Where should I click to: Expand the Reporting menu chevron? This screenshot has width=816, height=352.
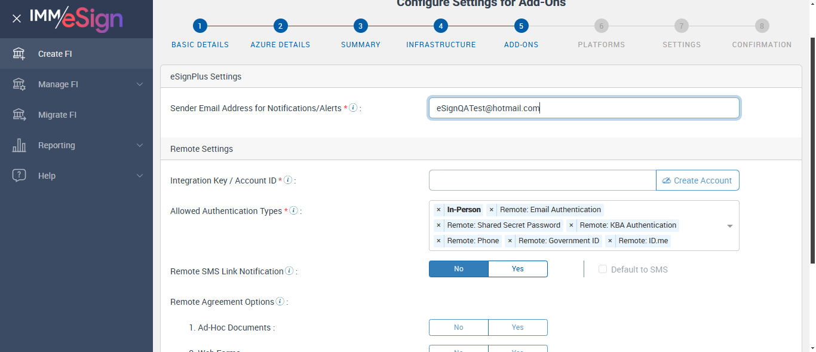click(x=140, y=145)
